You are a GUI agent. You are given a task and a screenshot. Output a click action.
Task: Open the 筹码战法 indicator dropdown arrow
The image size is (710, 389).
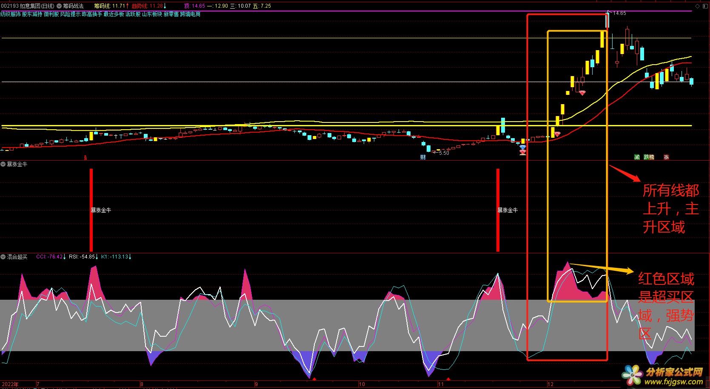tap(59, 6)
